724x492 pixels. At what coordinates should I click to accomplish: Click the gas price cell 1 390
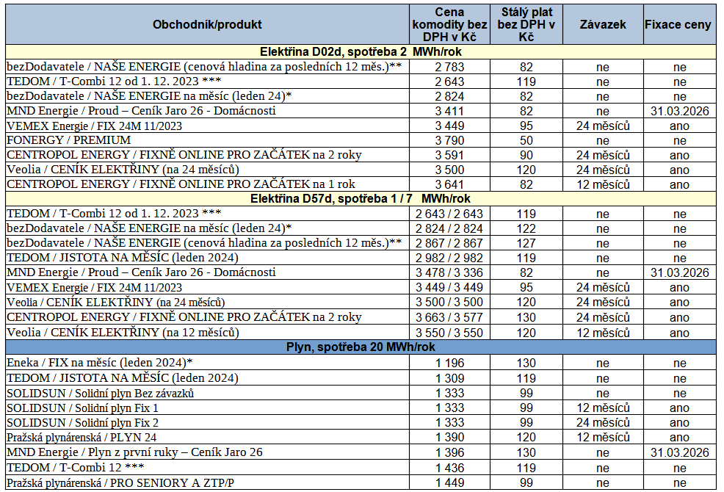(449, 437)
